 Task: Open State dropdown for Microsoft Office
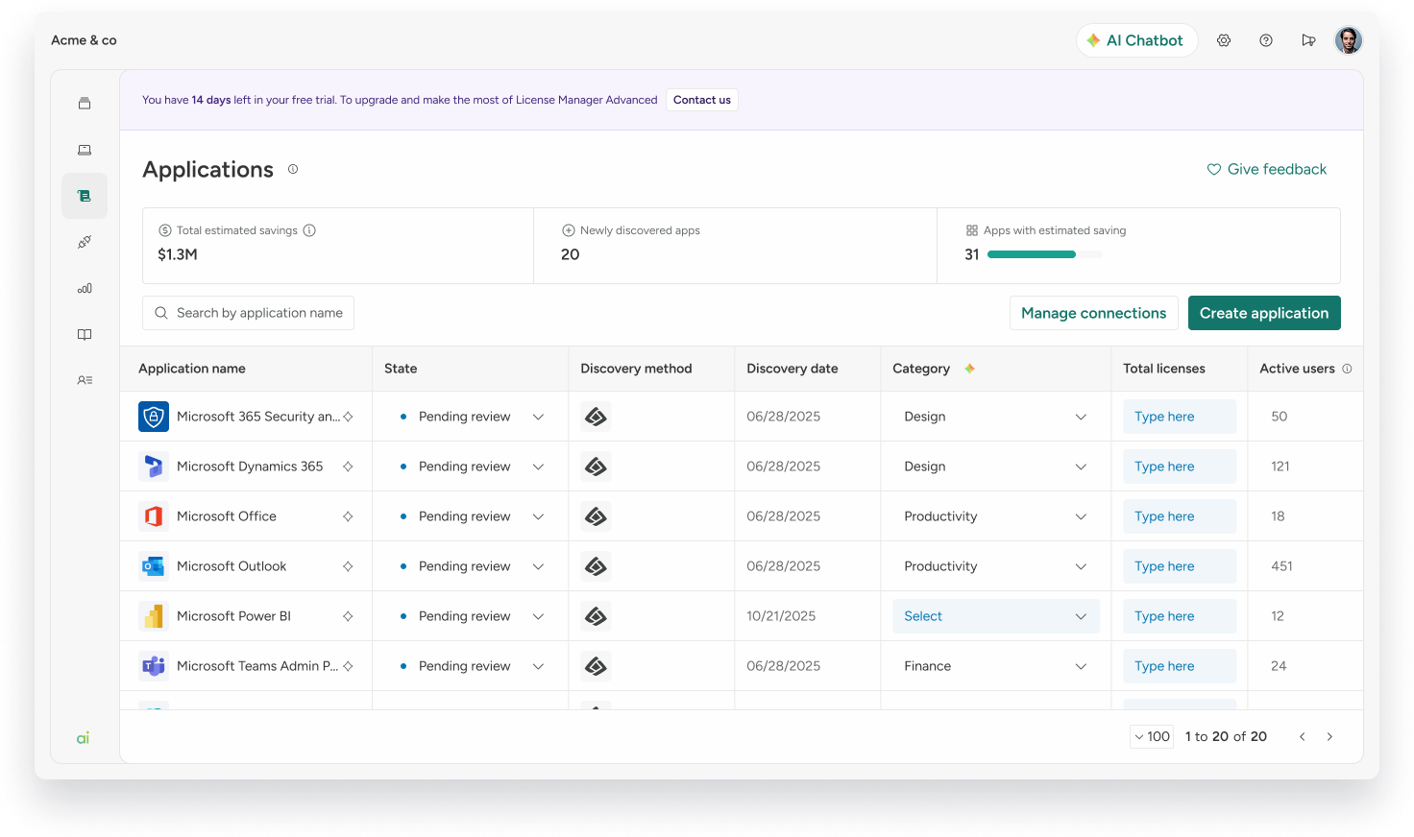click(x=471, y=516)
